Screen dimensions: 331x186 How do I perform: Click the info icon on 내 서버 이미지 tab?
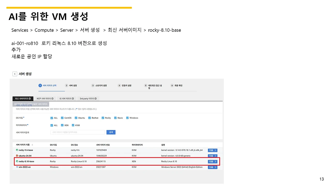pyautogui.click(x=73, y=98)
